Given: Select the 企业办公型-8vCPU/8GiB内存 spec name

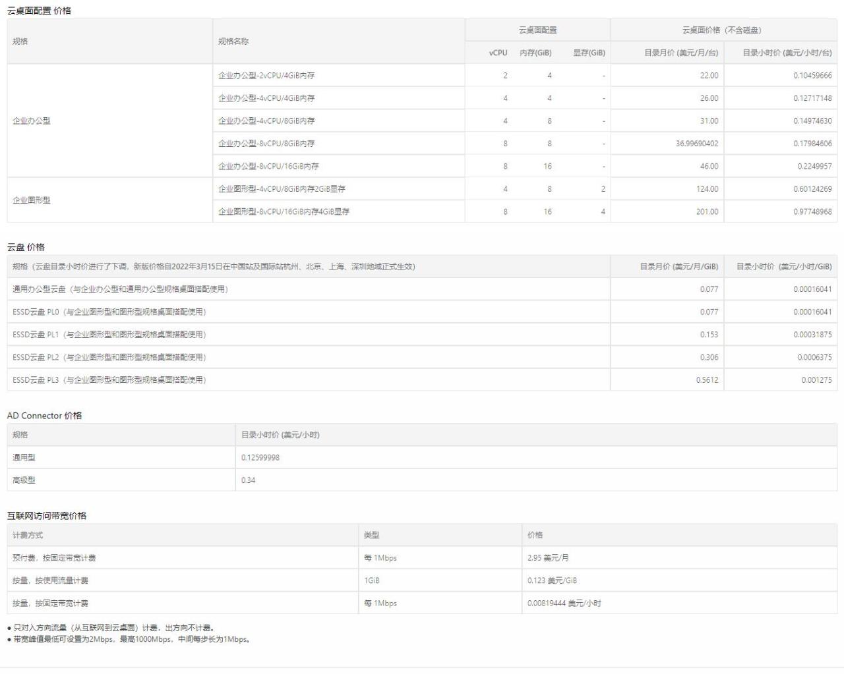Looking at the screenshot, I should point(266,144).
